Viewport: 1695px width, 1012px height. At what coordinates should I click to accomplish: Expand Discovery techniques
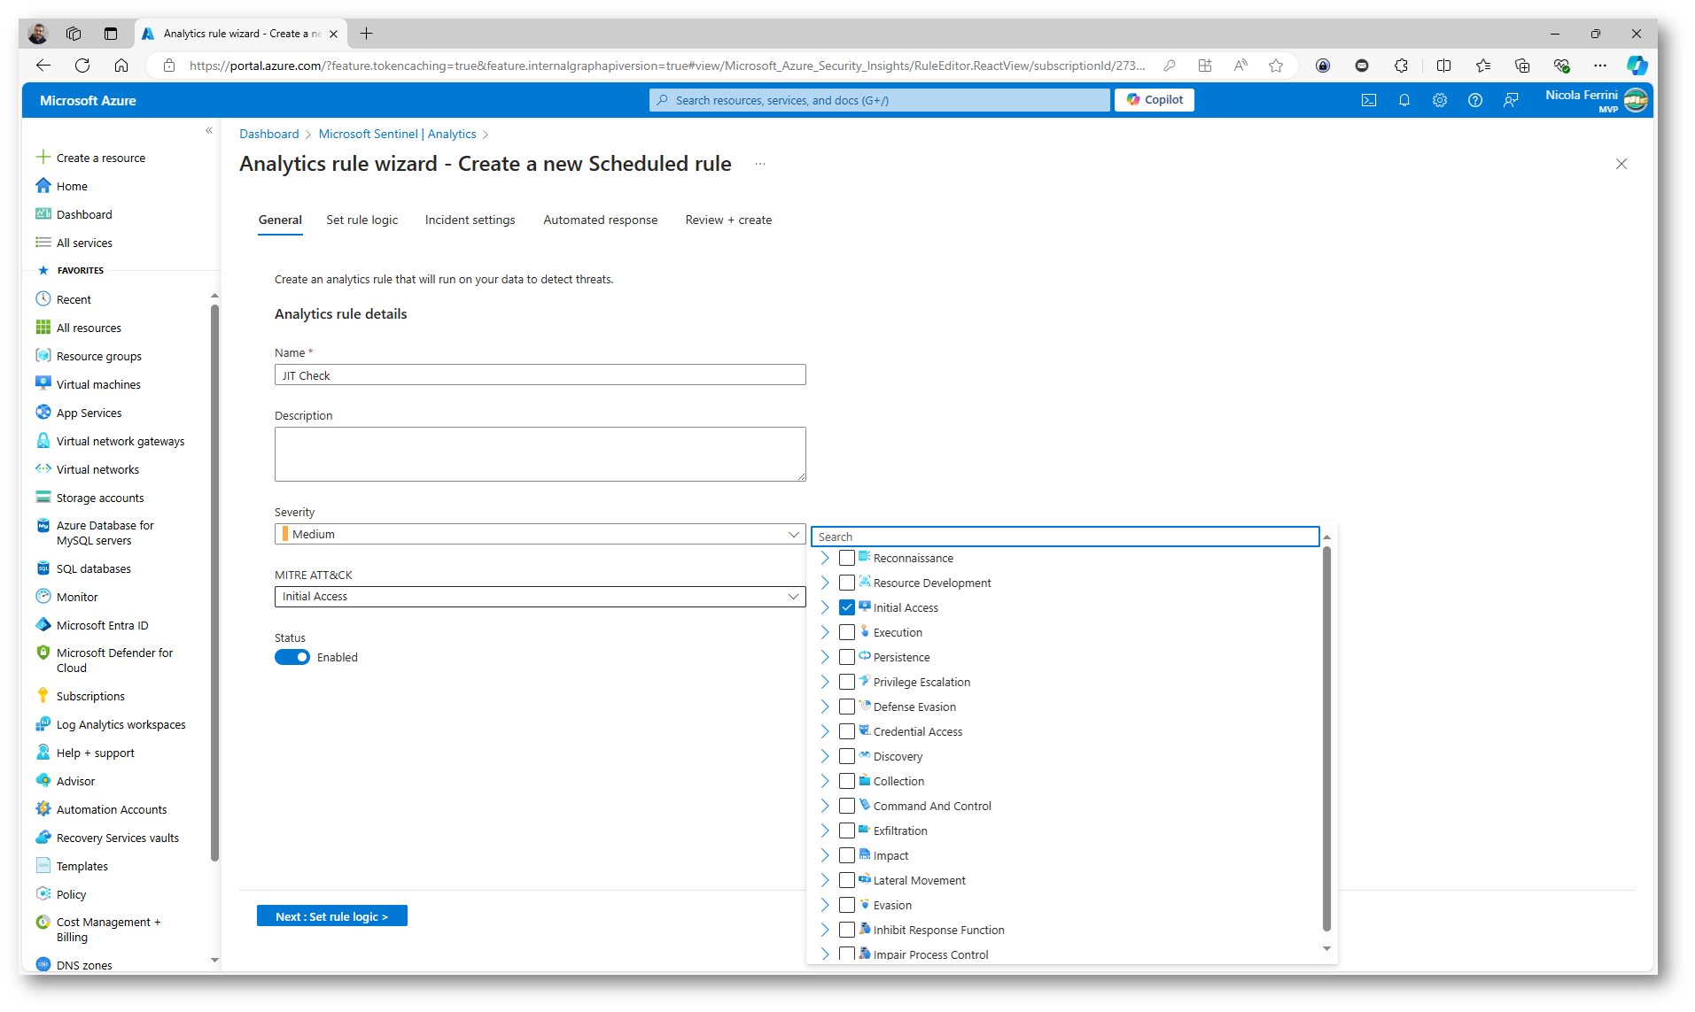pos(825,756)
